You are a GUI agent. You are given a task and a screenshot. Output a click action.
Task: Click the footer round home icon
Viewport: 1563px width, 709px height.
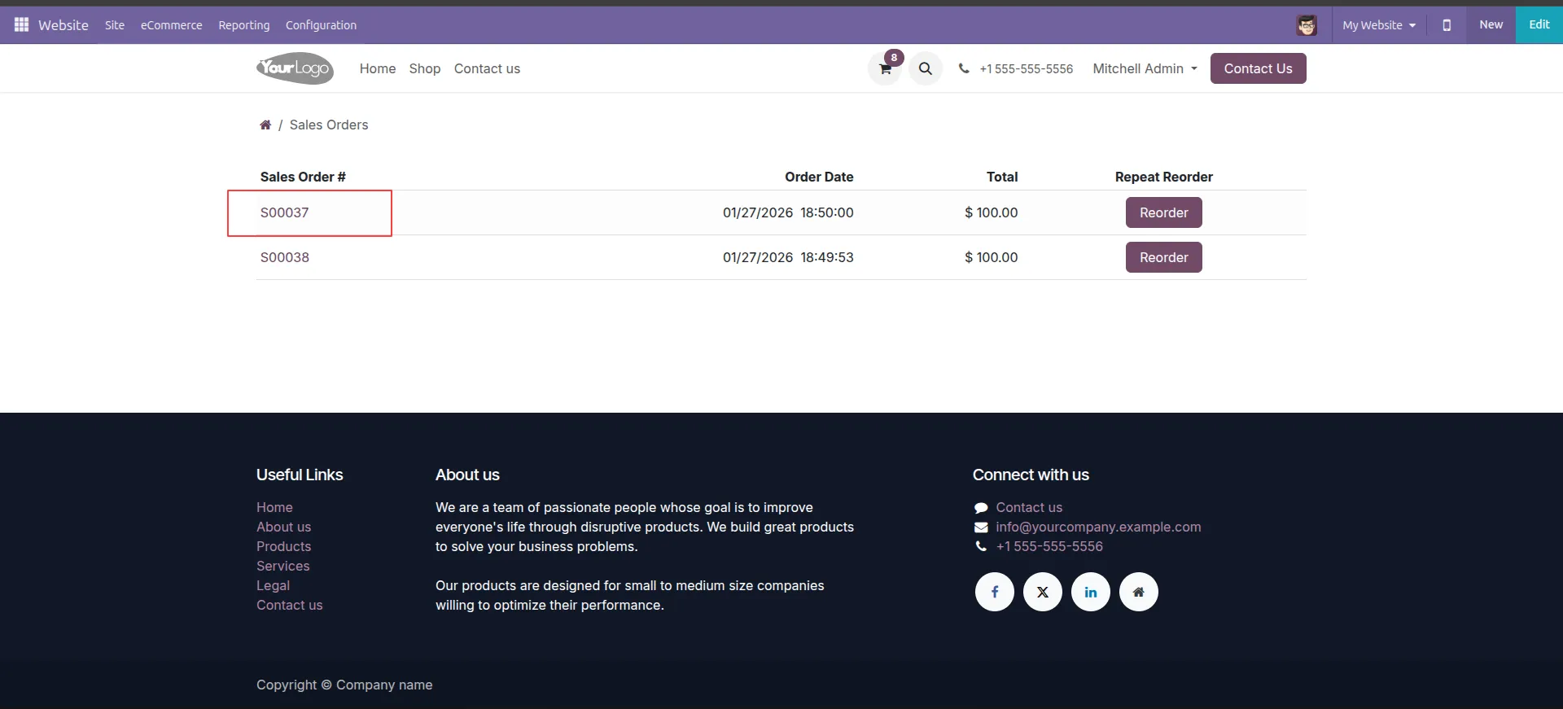pos(1138,592)
